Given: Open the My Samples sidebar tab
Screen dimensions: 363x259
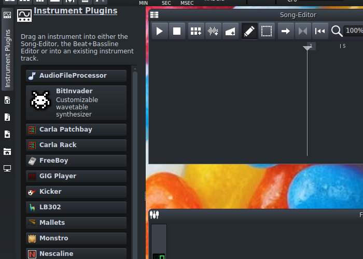Looking at the screenshot, I should click(x=7, y=117).
